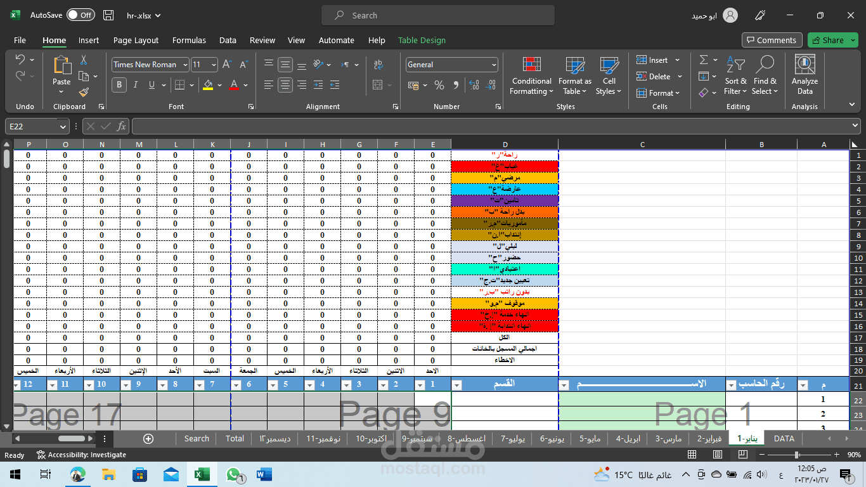Click the Percent Style icon

tap(439, 85)
